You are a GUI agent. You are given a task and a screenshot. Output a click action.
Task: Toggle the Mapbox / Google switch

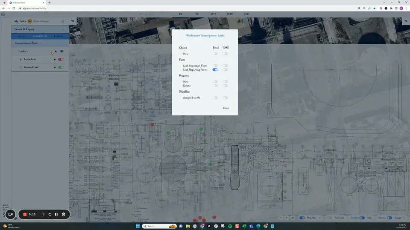pyautogui.click(x=389, y=218)
